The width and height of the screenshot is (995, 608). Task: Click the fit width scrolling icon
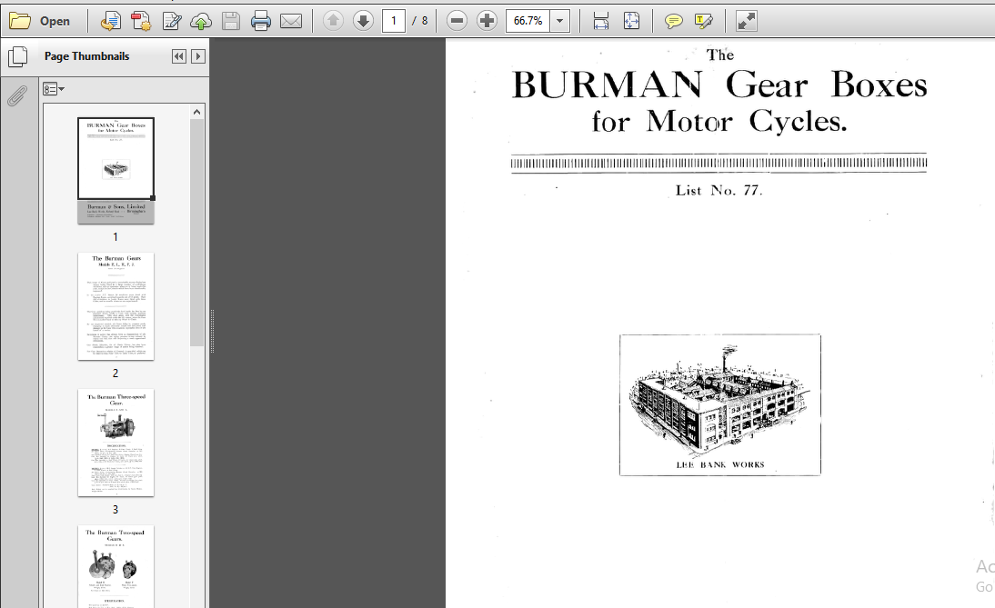601,21
